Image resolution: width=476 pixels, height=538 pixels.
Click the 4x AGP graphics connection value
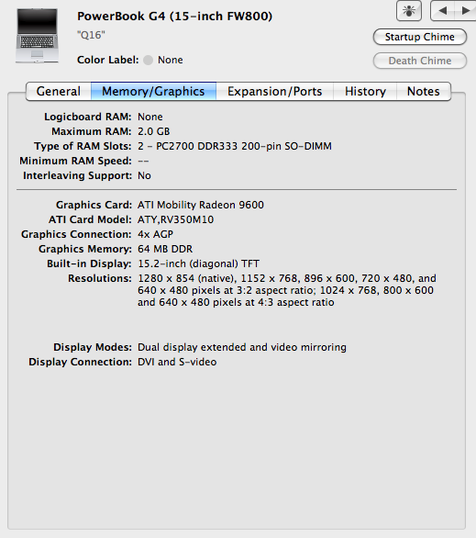[155, 234]
